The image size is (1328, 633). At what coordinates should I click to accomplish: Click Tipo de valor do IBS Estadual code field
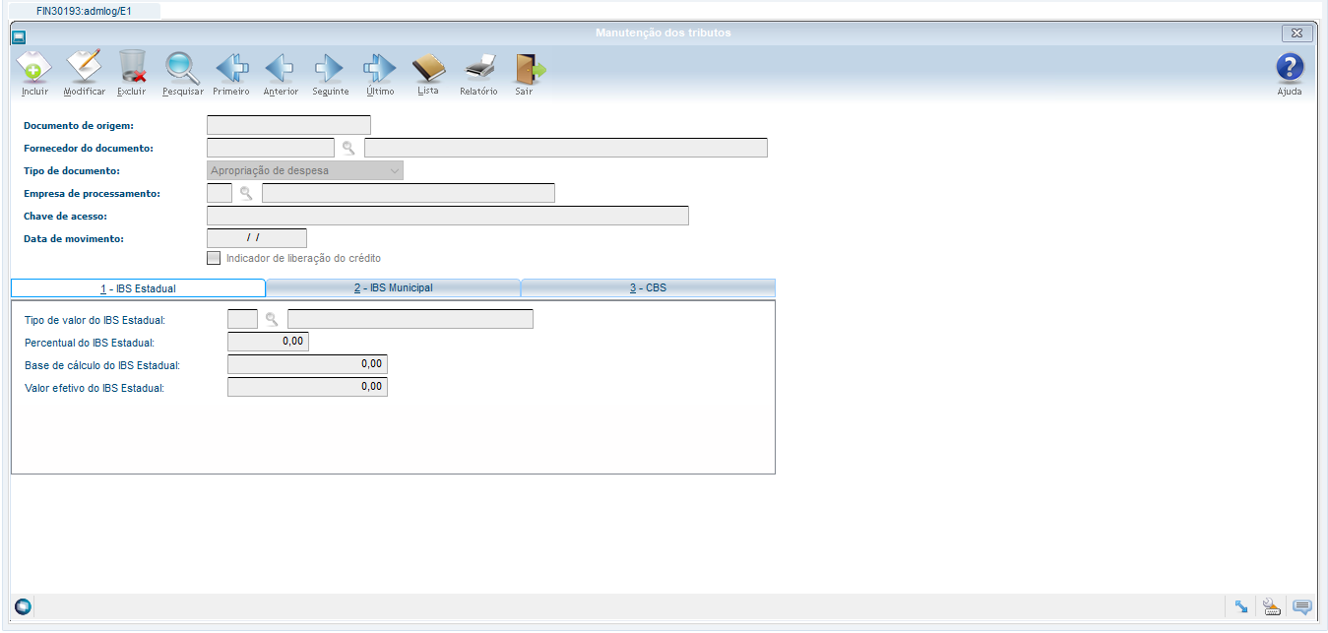click(x=242, y=319)
